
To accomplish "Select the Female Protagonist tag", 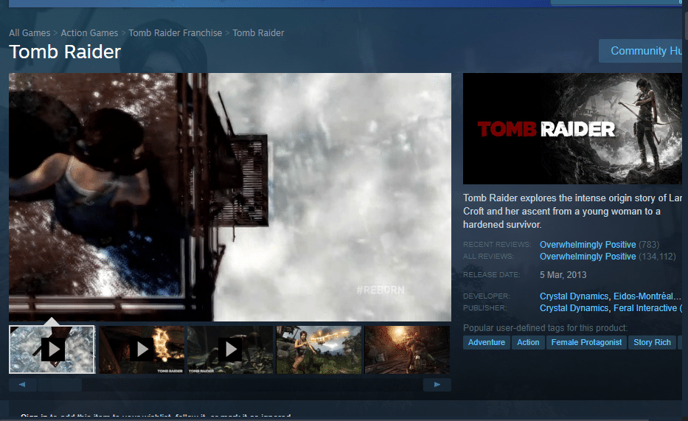I will pos(586,343).
